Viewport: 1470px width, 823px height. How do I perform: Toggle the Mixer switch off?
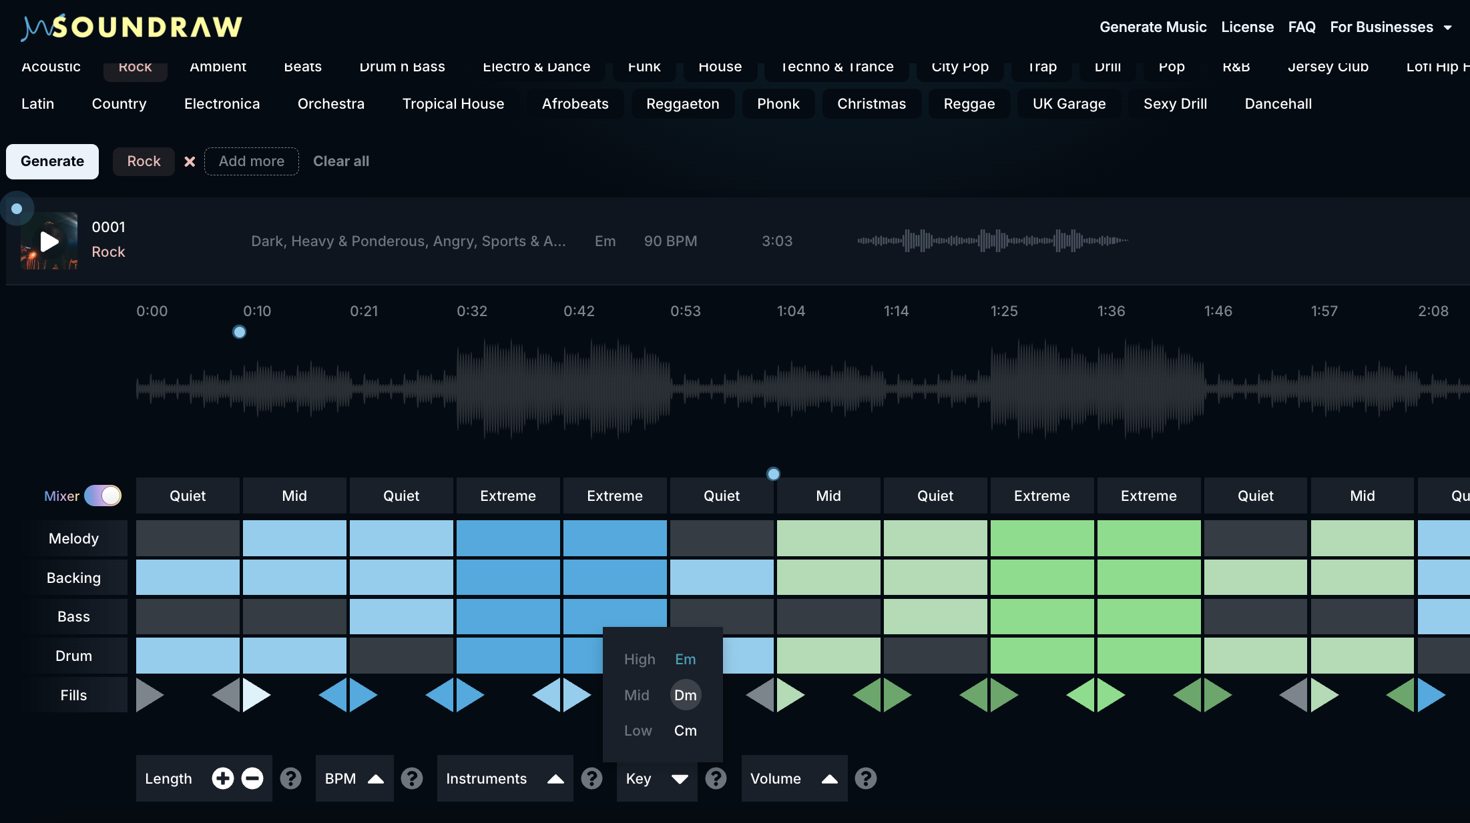(x=103, y=496)
